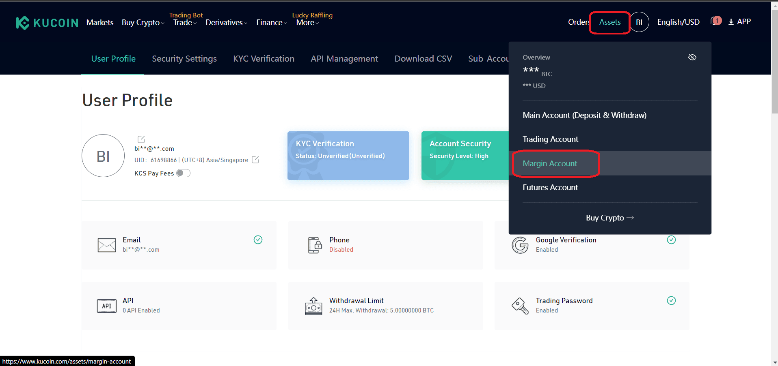The image size is (778, 366).
Task: Click the API box icon
Action: pyautogui.click(x=107, y=306)
